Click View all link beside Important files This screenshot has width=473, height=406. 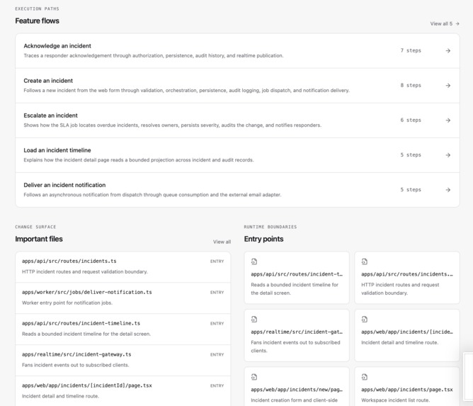click(x=222, y=242)
